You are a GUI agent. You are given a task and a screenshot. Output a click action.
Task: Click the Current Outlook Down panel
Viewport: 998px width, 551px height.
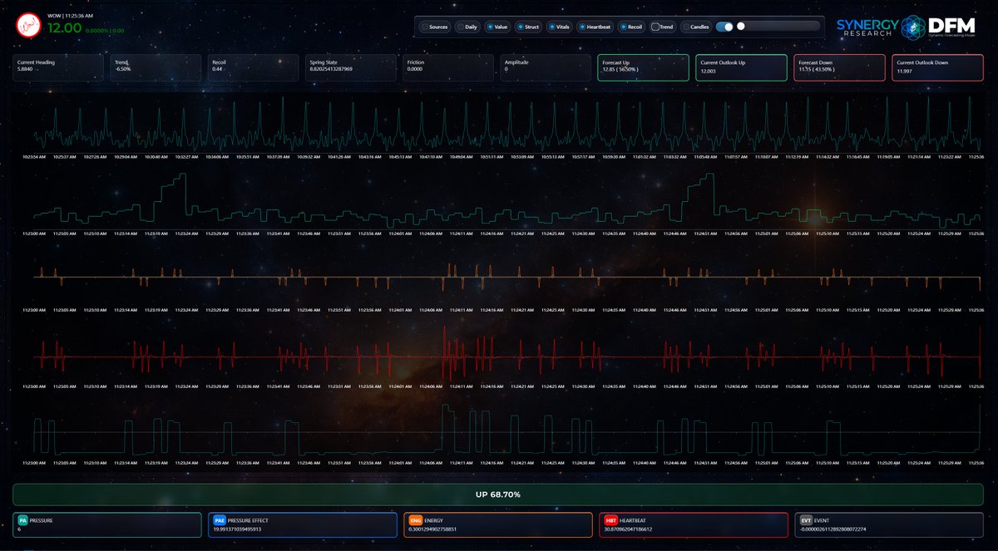tap(936, 67)
